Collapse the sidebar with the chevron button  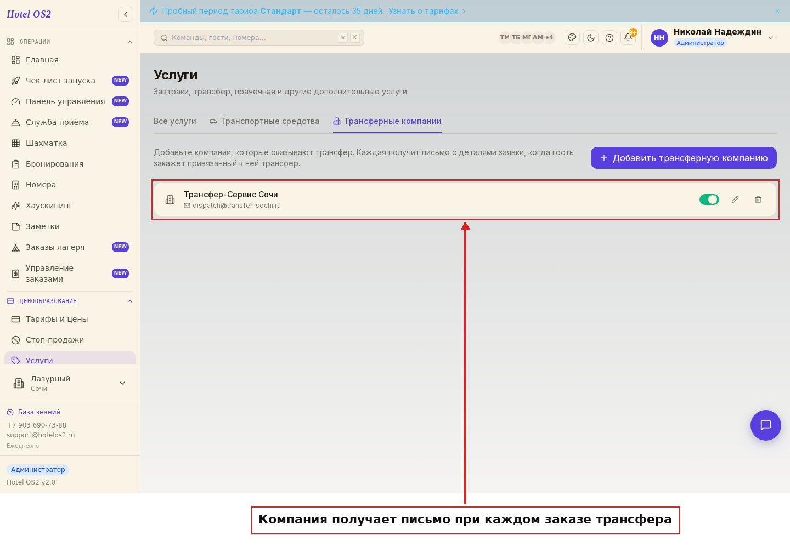(126, 14)
